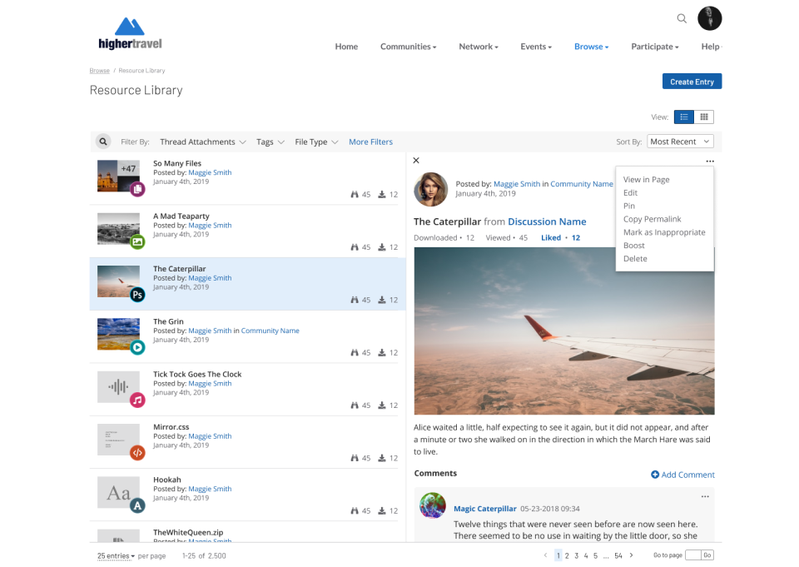Image resolution: width=799 pixels, height=567 pixels.
Task: Select Mark as Inappropriate option
Action: tap(664, 232)
